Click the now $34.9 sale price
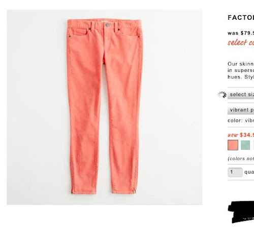This screenshot has height=240, width=254. click(241, 135)
